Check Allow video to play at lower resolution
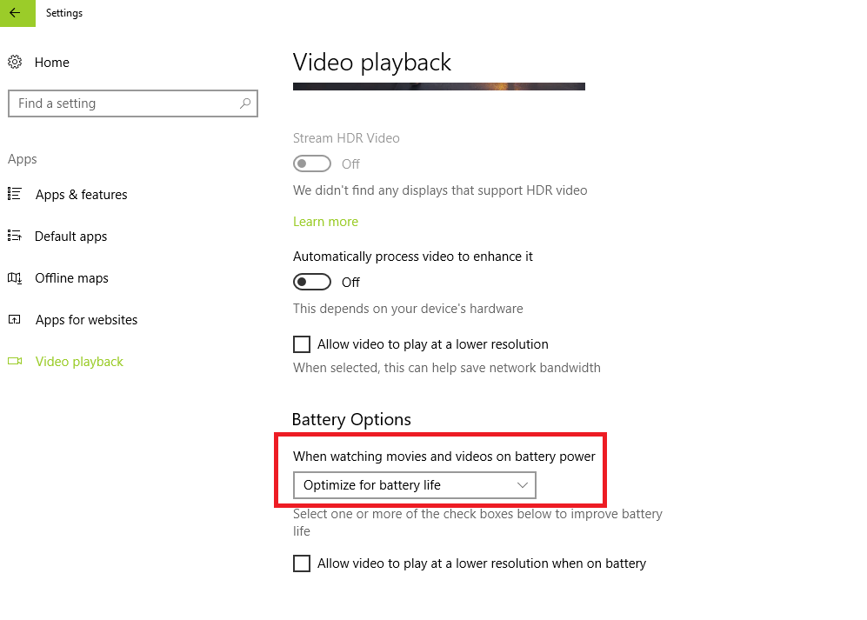The height and width of the screenshot is (620, 867). pyautogui.click(x=301, y=343)
